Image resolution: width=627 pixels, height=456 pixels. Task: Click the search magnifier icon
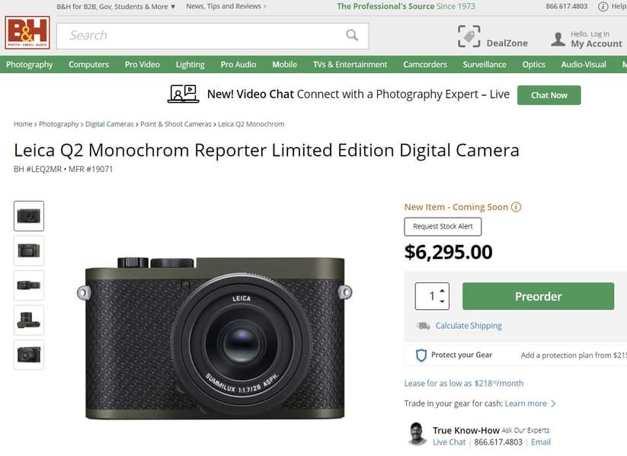352,35
